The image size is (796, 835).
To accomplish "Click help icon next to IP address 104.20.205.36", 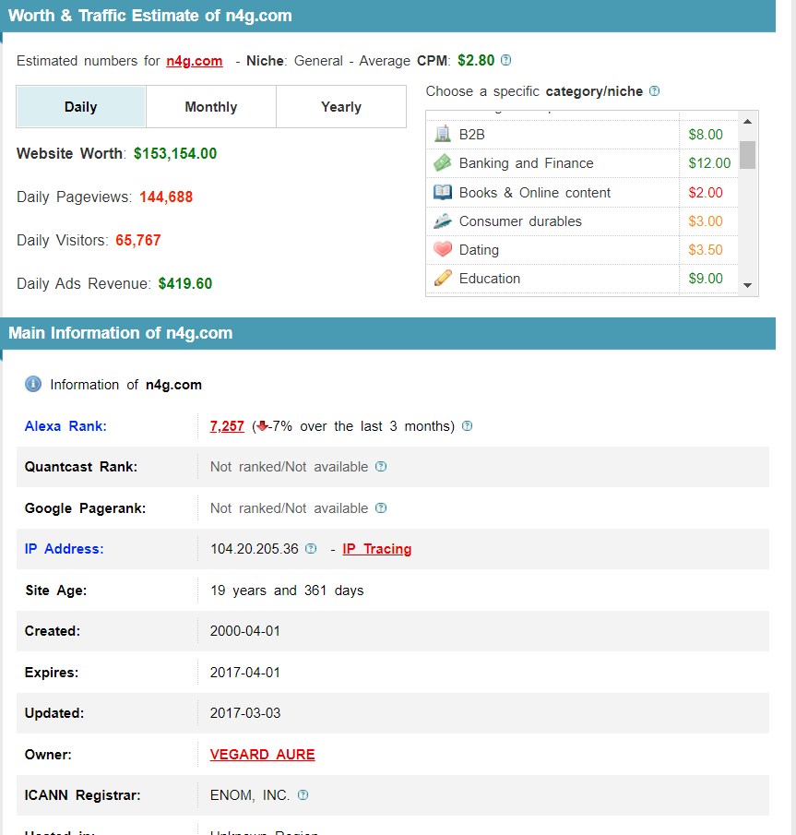I will point(311,548).
